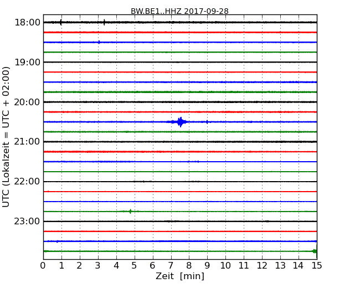Click the x-axis tick label 10

click(225, 266)
